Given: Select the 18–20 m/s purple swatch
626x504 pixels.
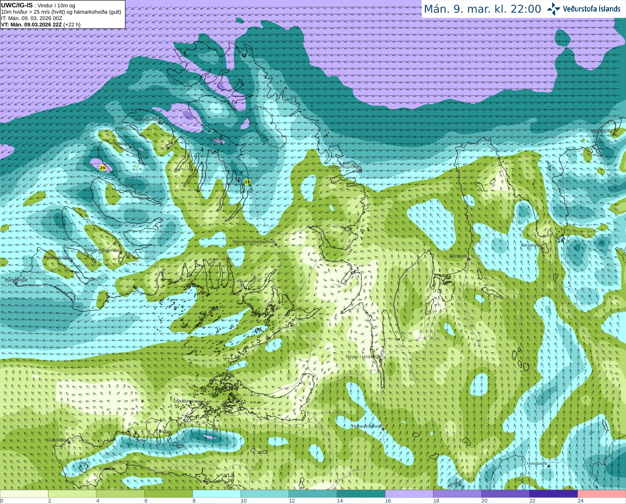Looking at the screenshot, I should (457, 494).
